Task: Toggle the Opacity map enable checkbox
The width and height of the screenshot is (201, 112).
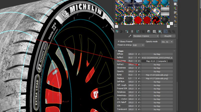Action: click(x=139, y=71)
